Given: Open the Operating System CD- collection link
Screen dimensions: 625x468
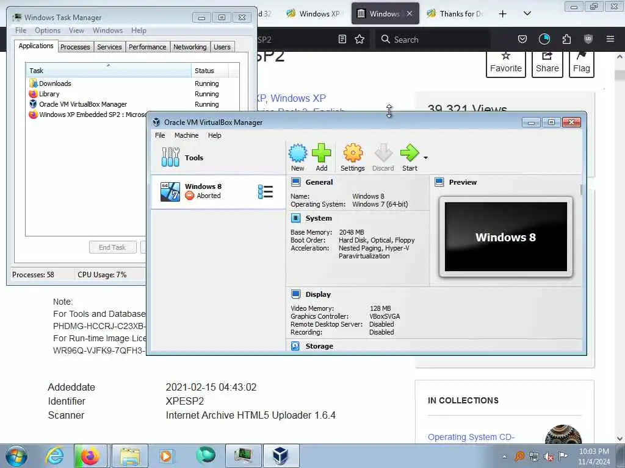Looking at the screenshot, I should pyautogui.click(x=471, y=437).
